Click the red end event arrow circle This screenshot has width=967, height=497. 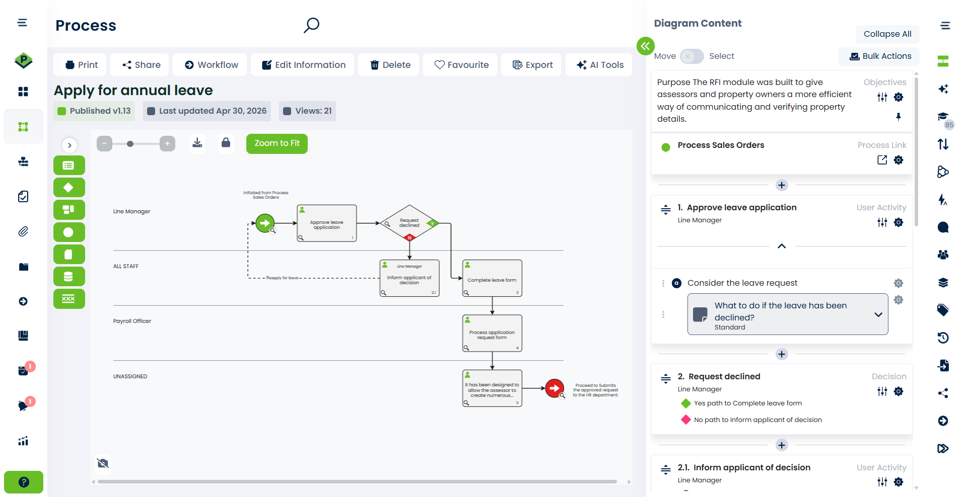tap(555, 388)
